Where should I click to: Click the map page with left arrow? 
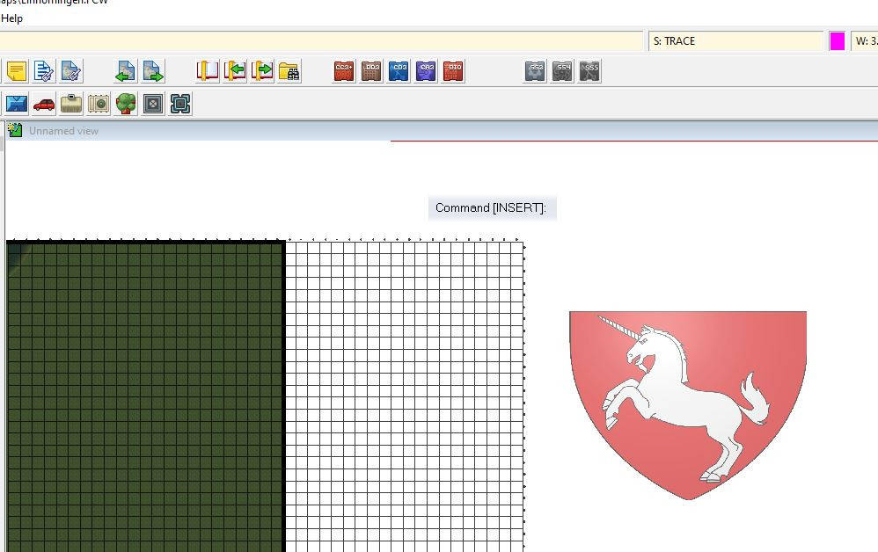[126, 71]
